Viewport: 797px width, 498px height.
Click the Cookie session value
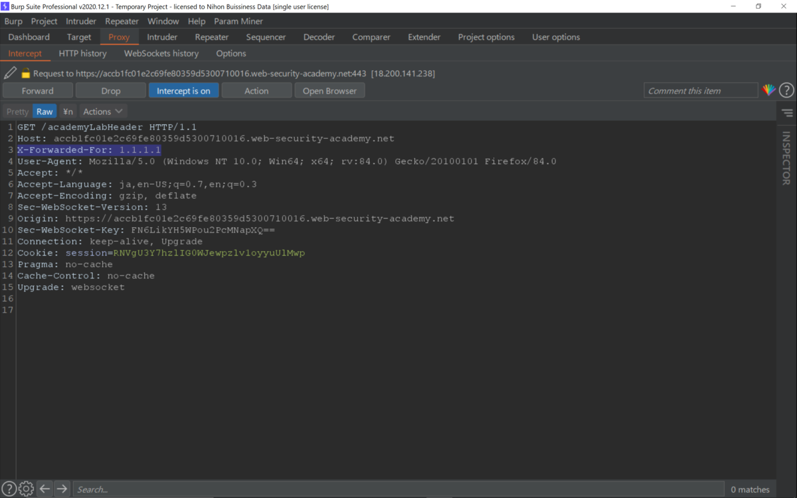(209, 253)
